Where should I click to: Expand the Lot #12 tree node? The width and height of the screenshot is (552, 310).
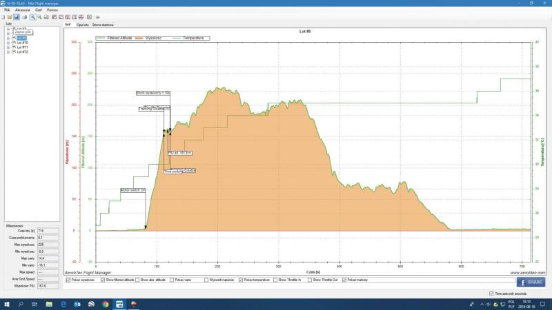tap(8, 52)
